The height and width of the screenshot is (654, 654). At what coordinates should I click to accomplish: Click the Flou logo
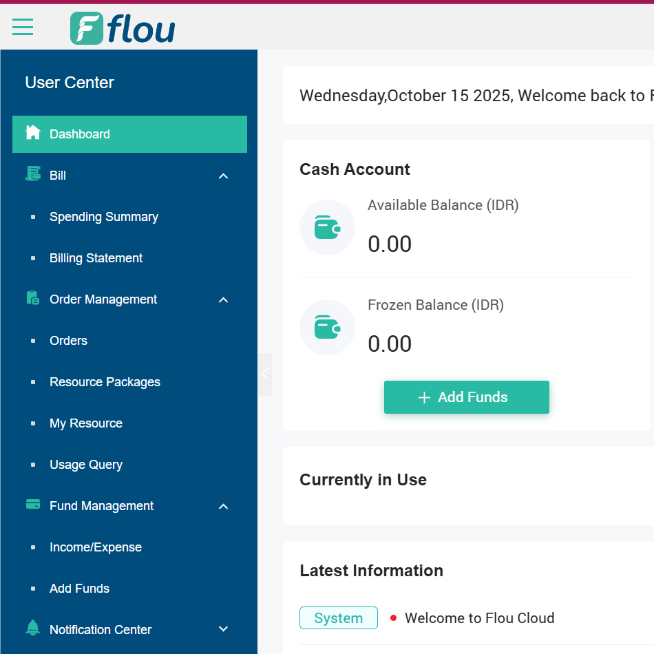click(123, 29)
